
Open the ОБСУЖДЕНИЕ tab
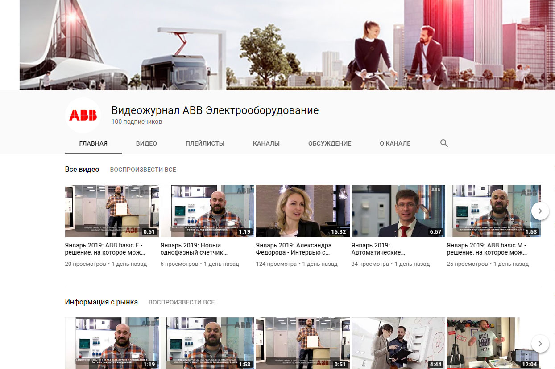[x=330, y=143]
